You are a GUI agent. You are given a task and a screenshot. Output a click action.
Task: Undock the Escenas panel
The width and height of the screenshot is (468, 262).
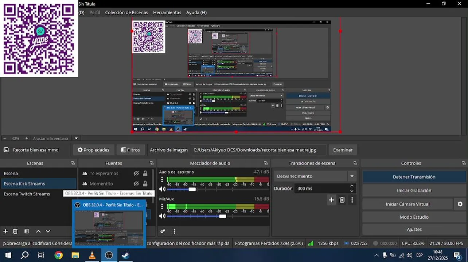coord(73,163)
